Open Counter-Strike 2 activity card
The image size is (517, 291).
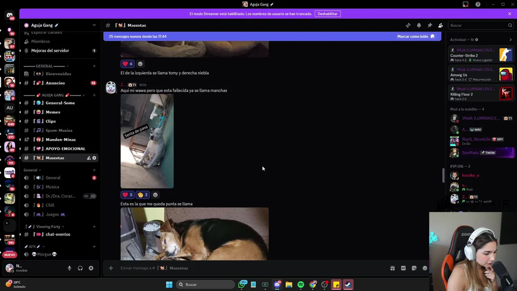[481, 55]
